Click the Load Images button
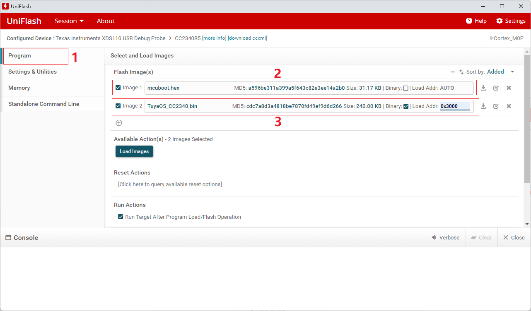The height and width of the screenshot is (311, 531). (134, 151)
